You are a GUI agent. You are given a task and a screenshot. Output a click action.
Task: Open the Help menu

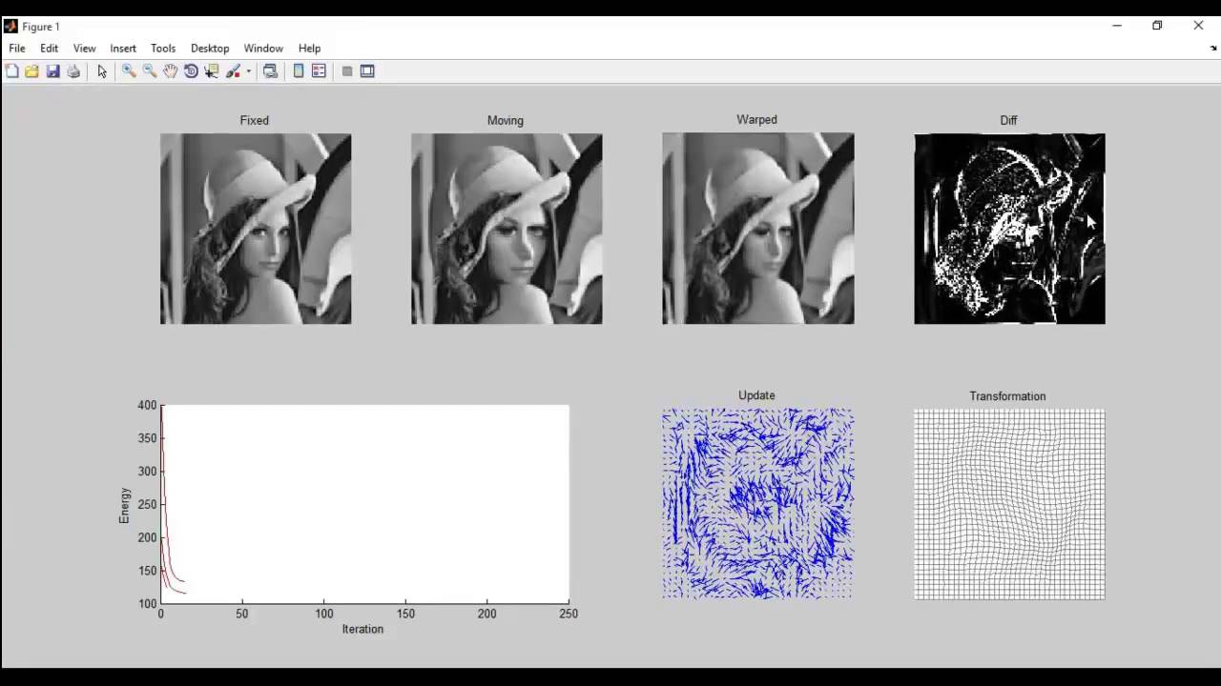click(x=309, y=49)
